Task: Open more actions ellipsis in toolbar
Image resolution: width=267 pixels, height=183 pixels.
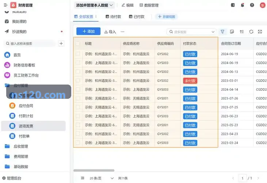Action: tap(122, 32)
